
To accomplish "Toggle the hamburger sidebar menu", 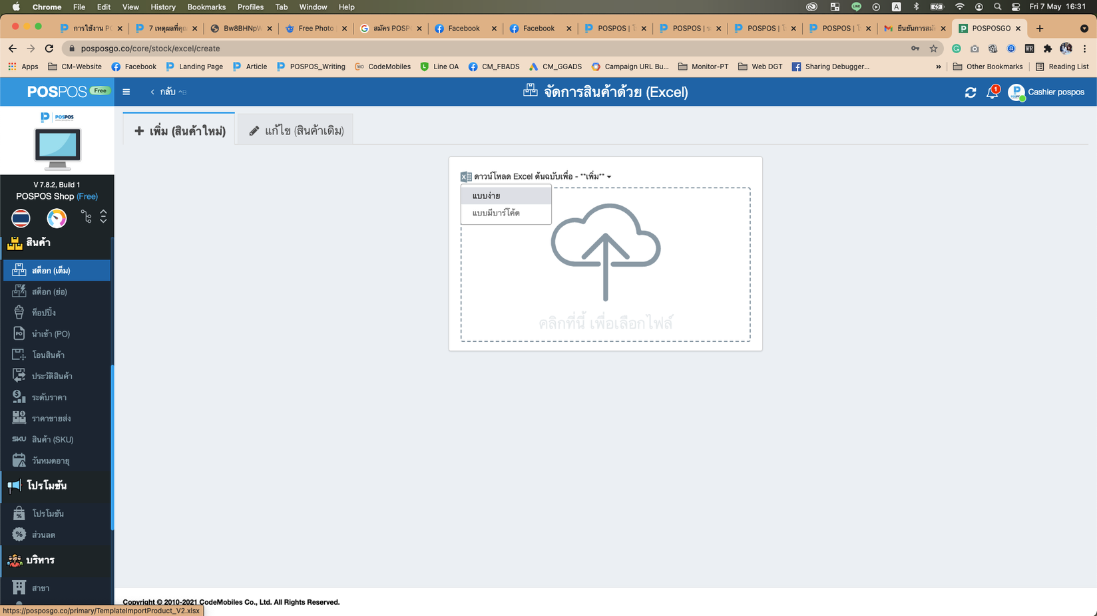I will coord(126,92).
